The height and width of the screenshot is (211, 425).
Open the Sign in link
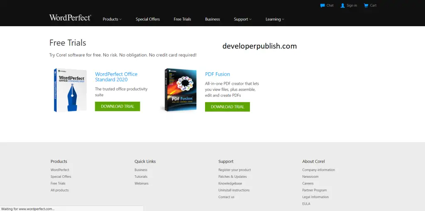pyautogui.click(x=352, y=5)
